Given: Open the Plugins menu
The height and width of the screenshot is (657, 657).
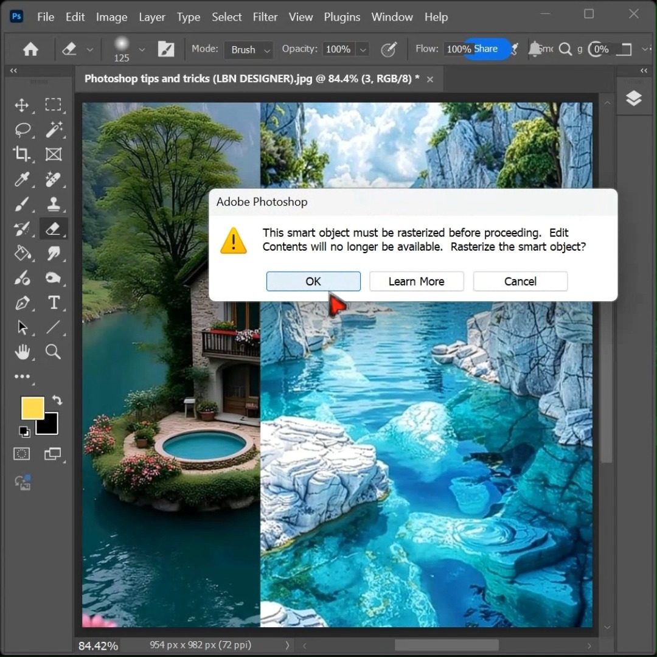Looking at the screenshot, I should click(x=342, y=17).
